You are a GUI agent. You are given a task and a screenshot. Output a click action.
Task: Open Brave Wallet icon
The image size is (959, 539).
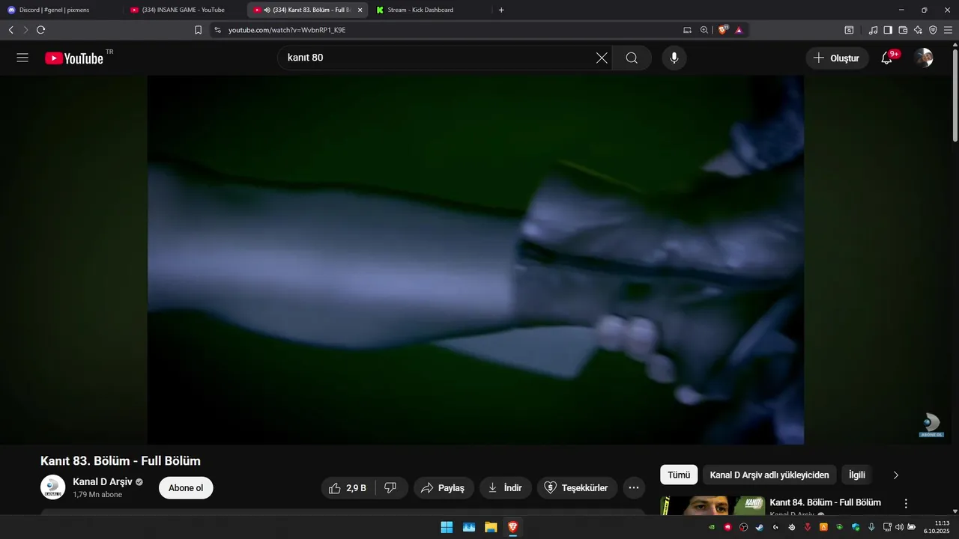point(903,30)
